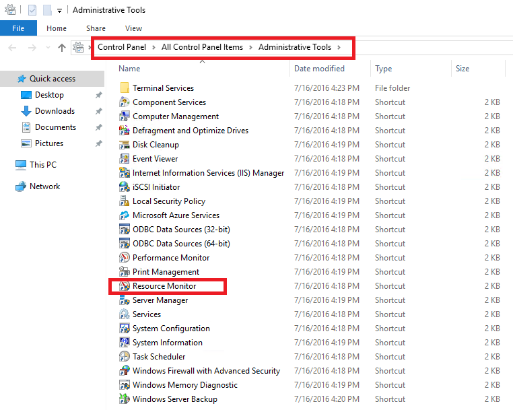Select the Defragment and Optimize Drives icon
Screen dimensions: 513x412
pyautogui.click(x=125, y=130)
